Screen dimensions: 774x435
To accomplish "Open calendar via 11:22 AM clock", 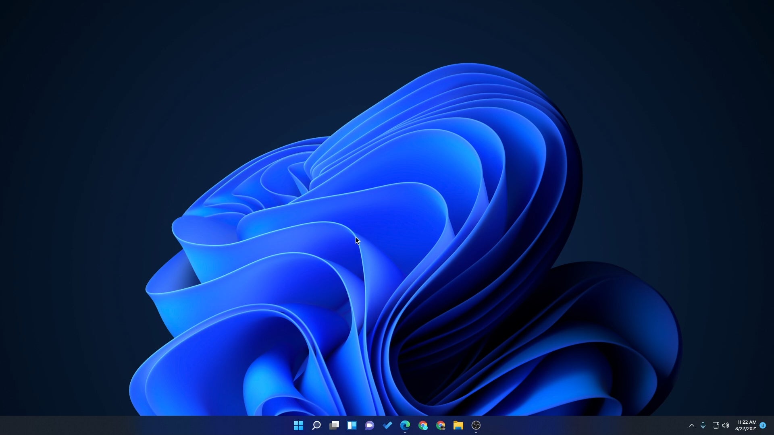I will pyautogui.click(x=746, y=425).
